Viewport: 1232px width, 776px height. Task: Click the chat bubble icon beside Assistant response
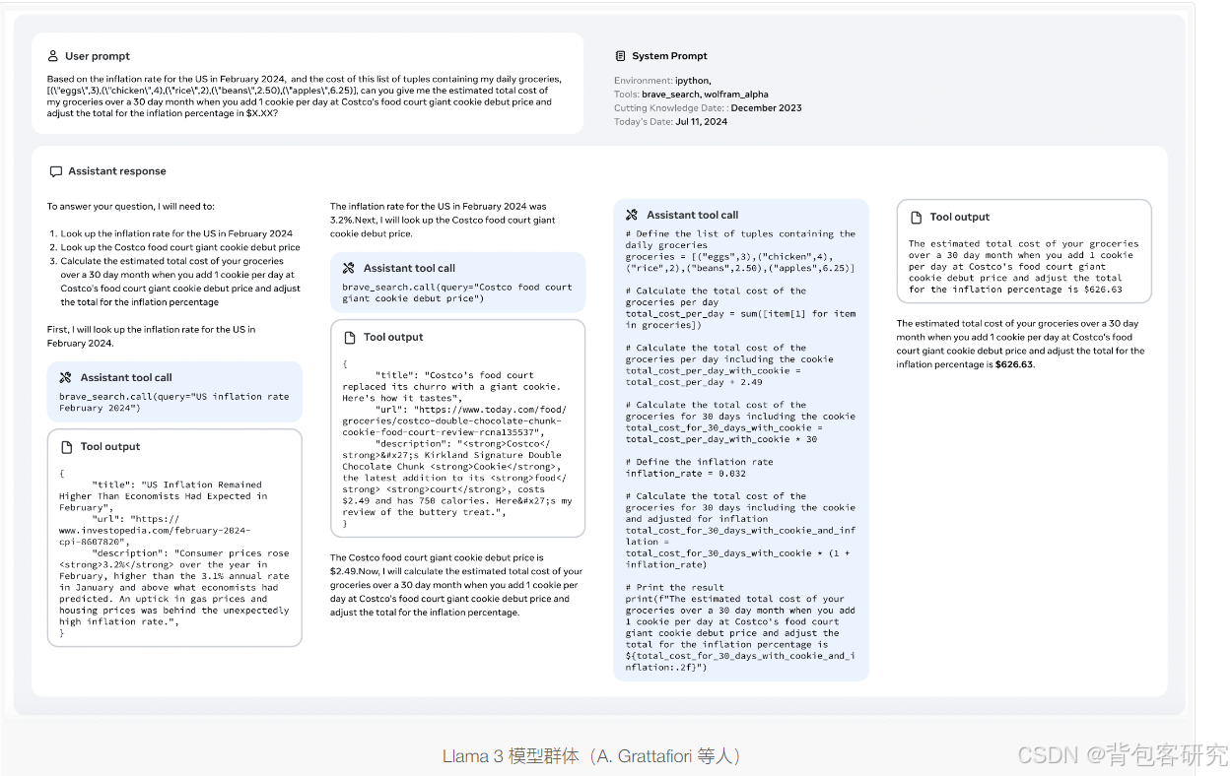tap(56, 171)
